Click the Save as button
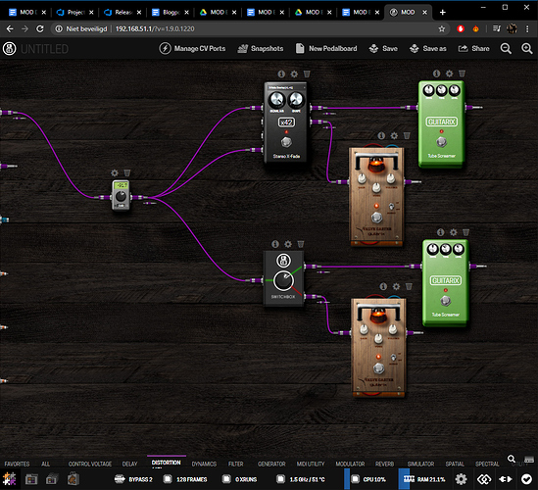The height and width of the screenshot is (490, 538). click(x=428, y=48)
